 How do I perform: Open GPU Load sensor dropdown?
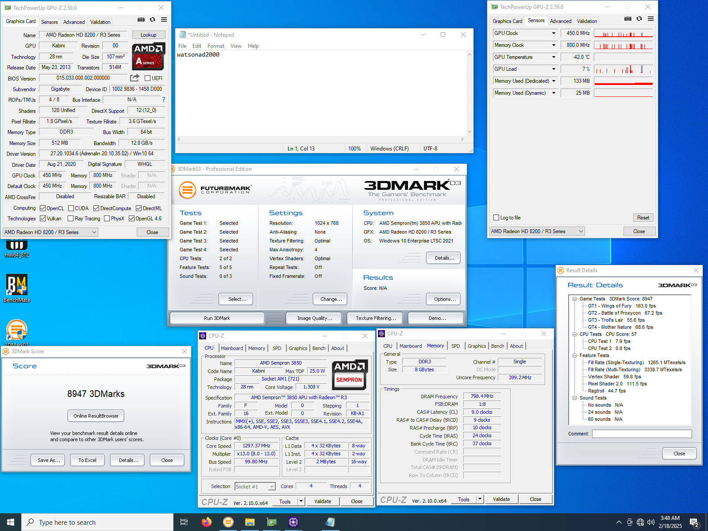pos(554,69)
